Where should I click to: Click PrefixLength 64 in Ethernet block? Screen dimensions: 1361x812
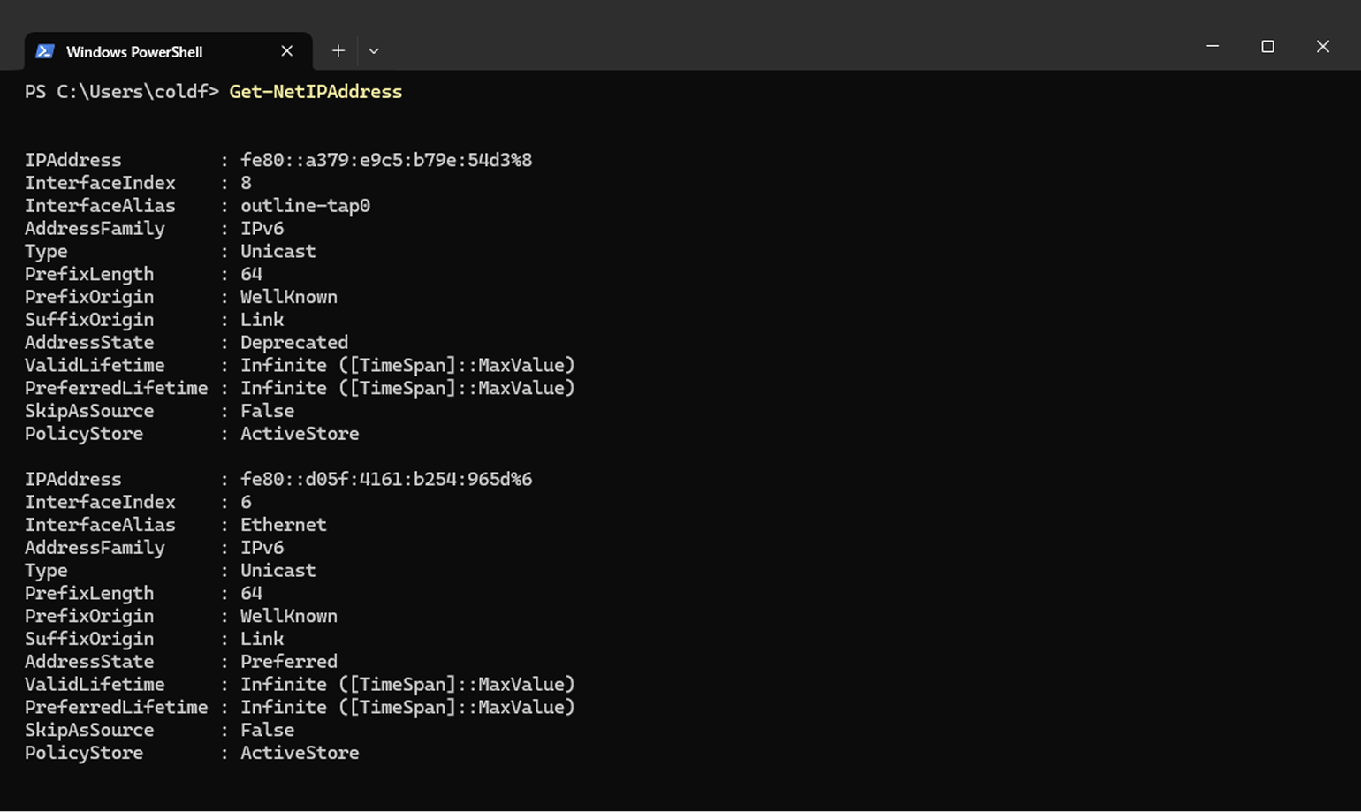point(251,593)
